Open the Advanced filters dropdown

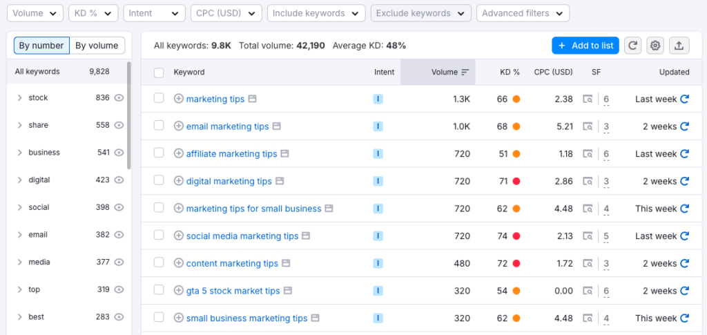523,13
